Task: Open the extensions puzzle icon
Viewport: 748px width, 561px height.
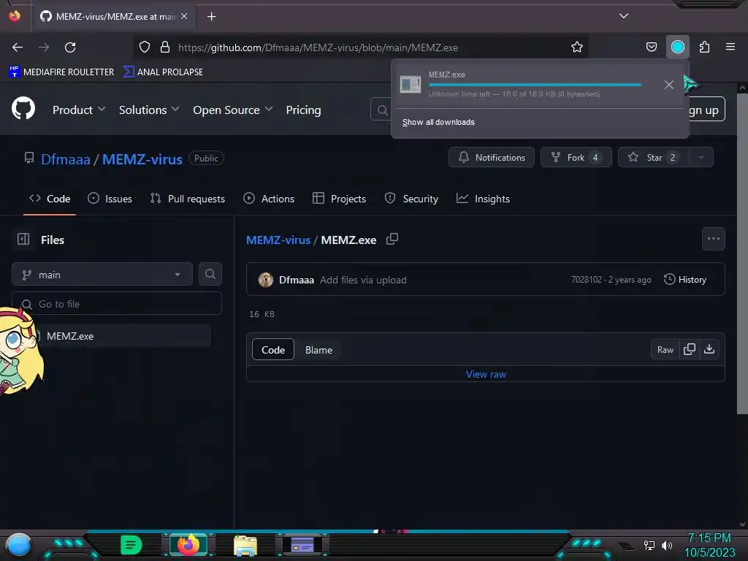Action: click(704, 47)
